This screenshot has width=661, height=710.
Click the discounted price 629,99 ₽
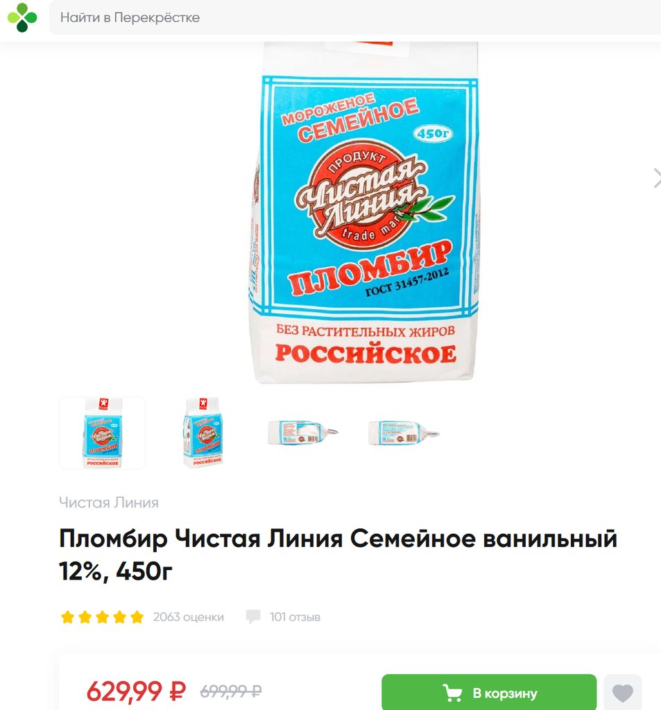136,691
